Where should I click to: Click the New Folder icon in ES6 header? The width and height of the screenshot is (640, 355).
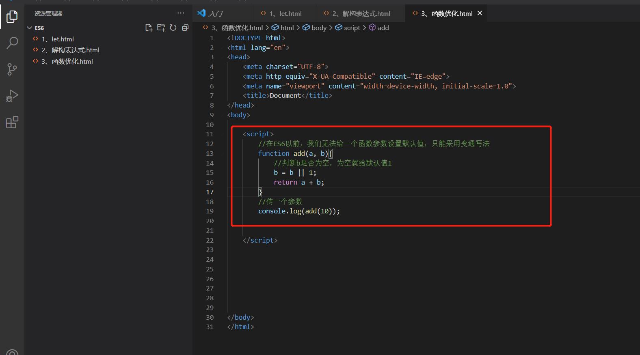click(161, 28)
